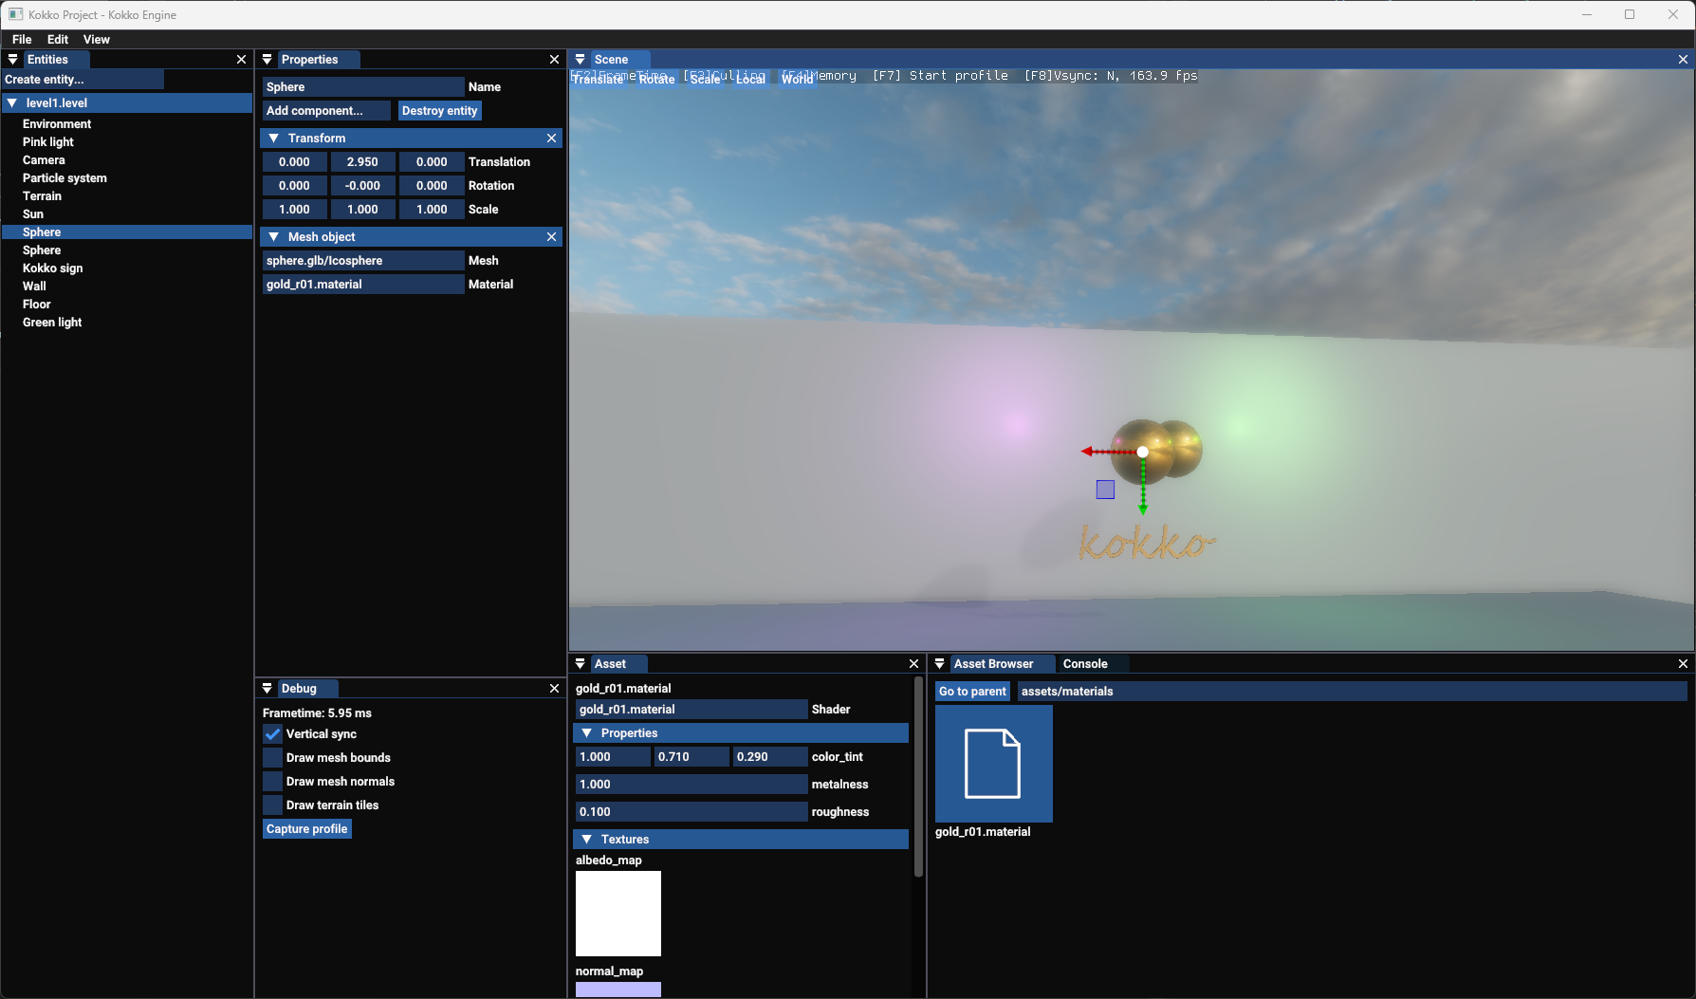Open the Scene panel options menu

(x=581, y=59)
